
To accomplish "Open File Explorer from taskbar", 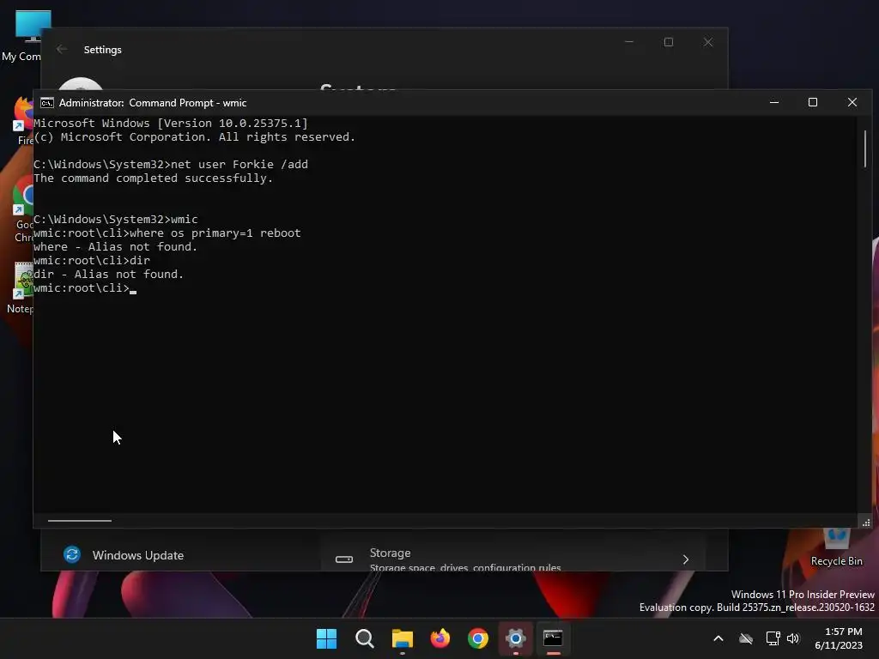I will 402,638.
